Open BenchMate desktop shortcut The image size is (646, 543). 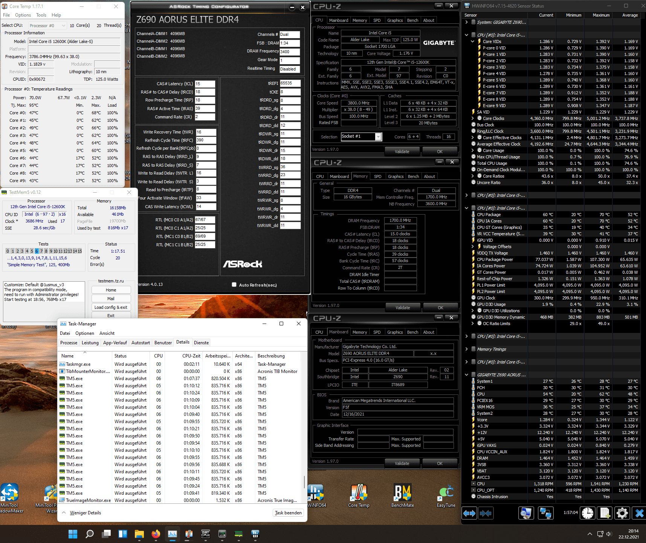point(403,495)
